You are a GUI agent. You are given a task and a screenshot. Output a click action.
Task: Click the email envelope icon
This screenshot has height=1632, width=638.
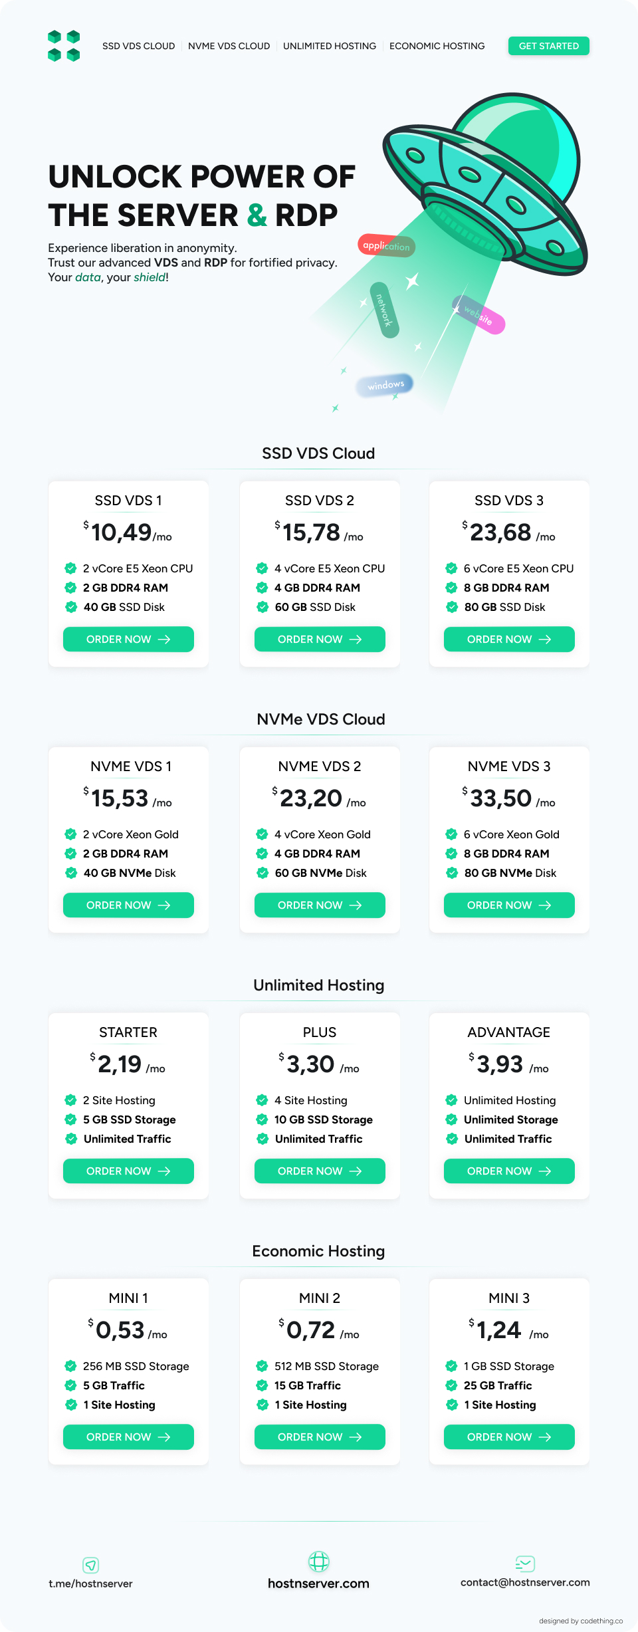(525, 1564)
